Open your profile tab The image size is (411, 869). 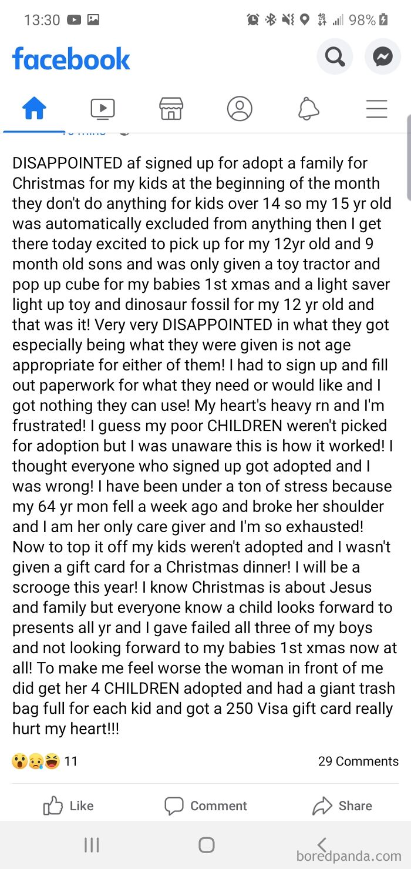click(x=240, y=108)
